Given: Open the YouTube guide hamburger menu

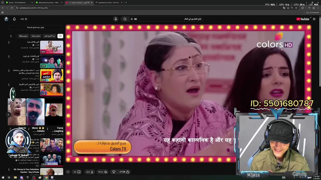Looking at the screenshot, I should pos(314,19).
